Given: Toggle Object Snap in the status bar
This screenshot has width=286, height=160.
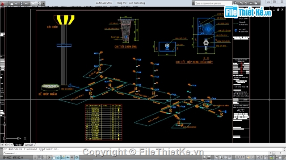Looking at the screenshot, I should click(54, 157).
